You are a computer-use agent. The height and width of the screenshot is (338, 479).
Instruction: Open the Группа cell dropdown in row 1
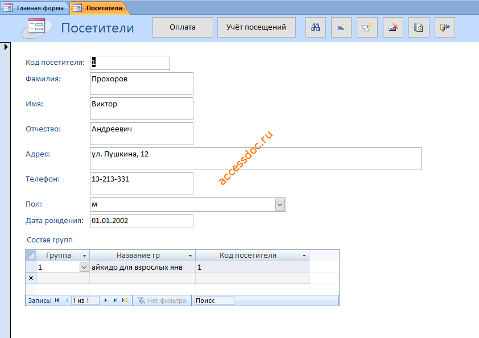pos(84,267)
